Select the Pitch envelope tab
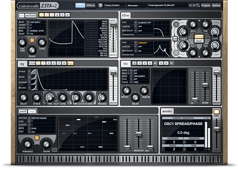Viewport: 238px width, 172px height. pyautogui.click(x=32, y=63)
